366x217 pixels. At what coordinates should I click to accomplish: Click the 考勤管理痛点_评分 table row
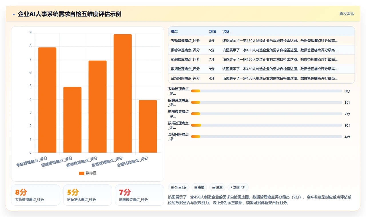pyautogui.click(x=261, y=41)
